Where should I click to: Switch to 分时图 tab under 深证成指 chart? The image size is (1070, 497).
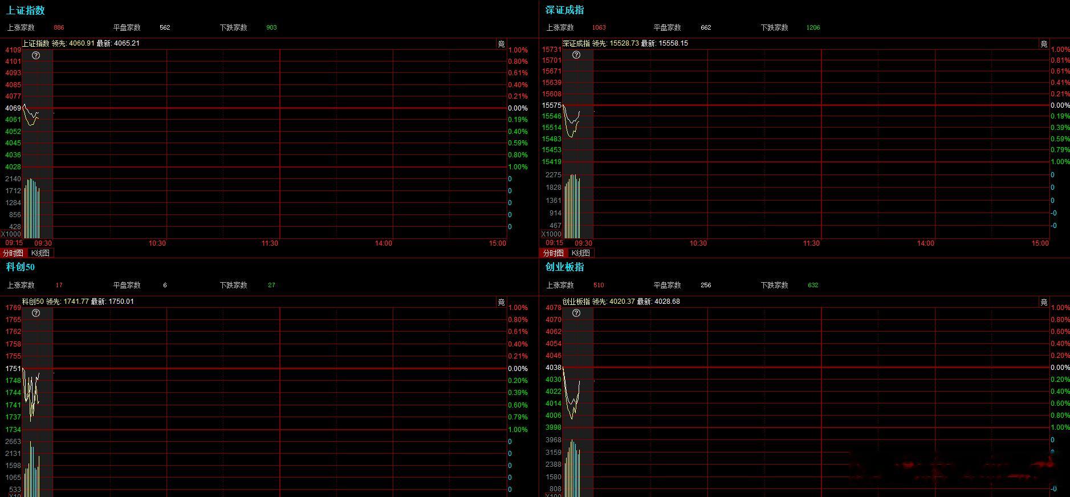tap(554, 253)
